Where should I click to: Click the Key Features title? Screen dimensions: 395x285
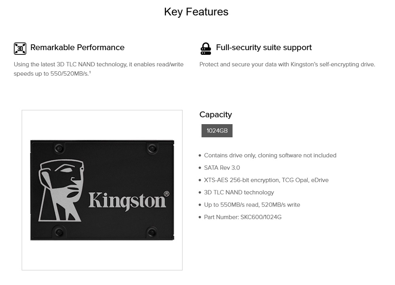pyautogui.click(x=196, y=12)
